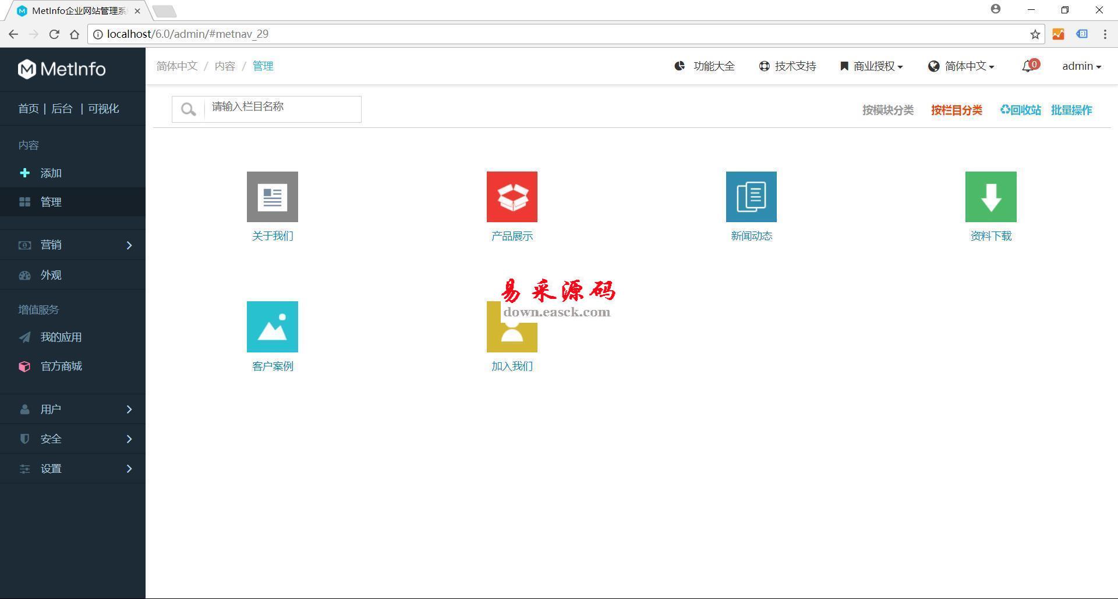The image size is (1118, 599).
Task: Open the admin account dropdown
Action: click(1081, 66)
